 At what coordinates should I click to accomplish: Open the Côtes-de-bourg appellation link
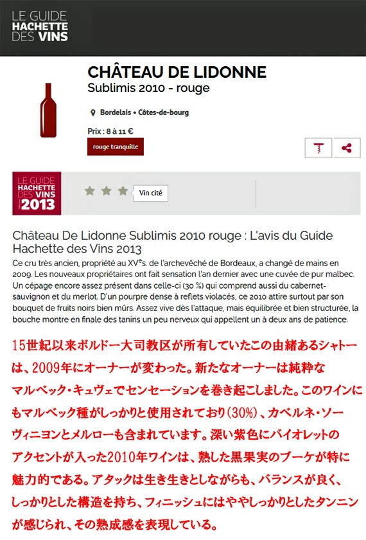(x=163, y=113)
